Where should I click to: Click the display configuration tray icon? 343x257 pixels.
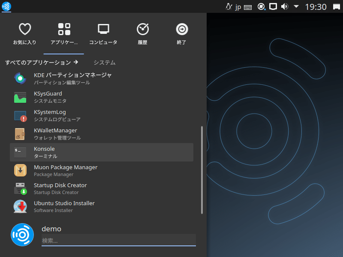[273, 6]
